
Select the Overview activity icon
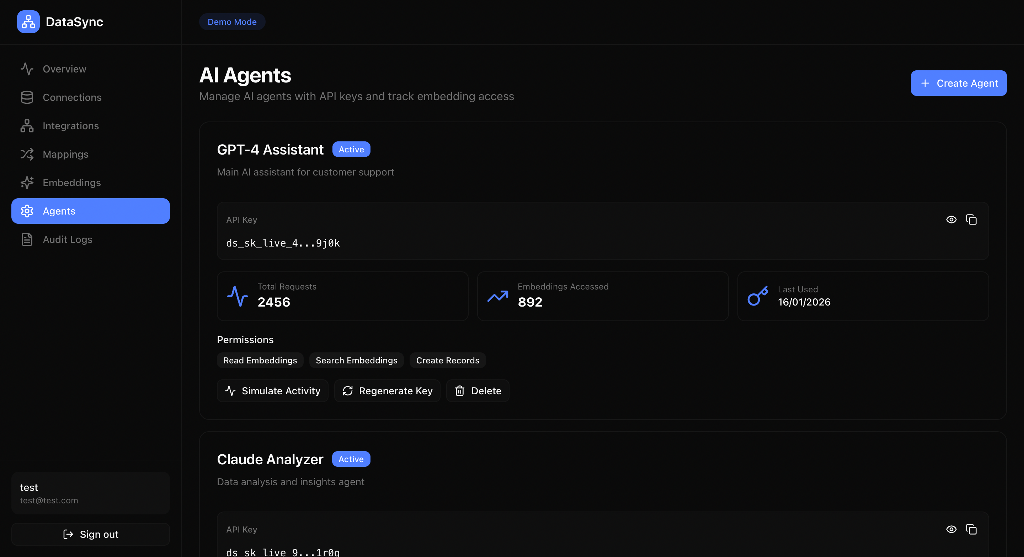(x=27, y=69)
